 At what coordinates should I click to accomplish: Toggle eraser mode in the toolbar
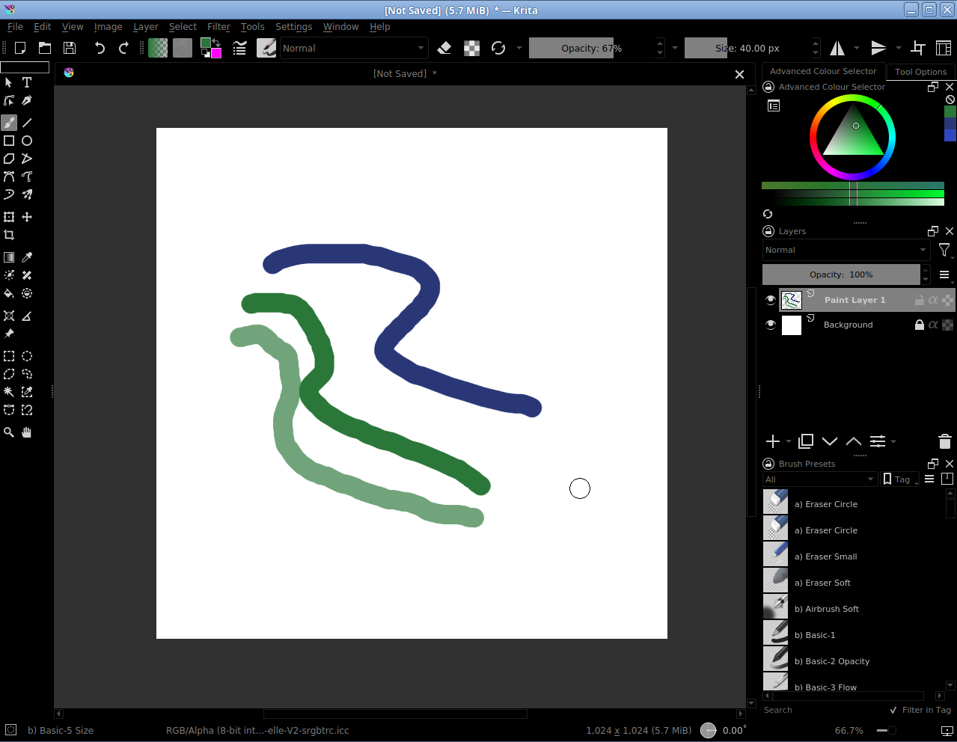[444, 48]
